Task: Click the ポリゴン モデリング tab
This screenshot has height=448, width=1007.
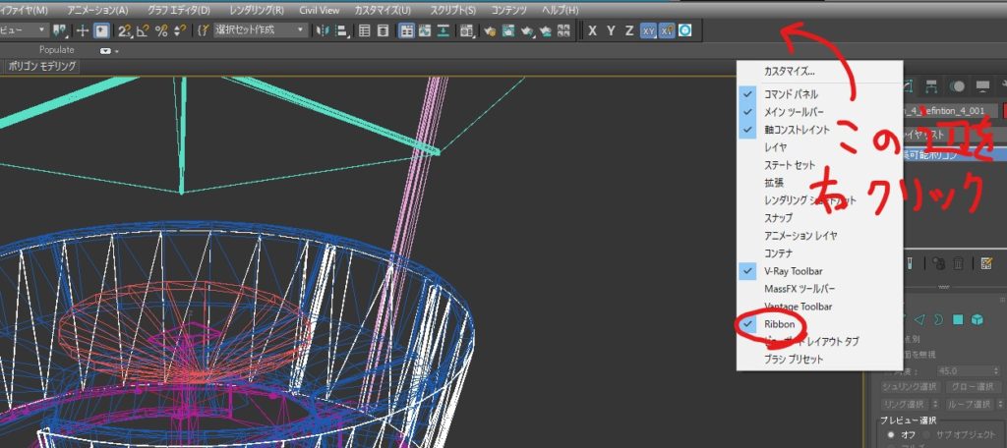Action: (42, 66)
